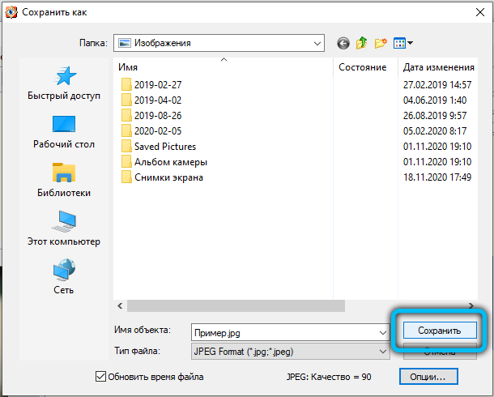Click the Сохранить button
This screenshot has height=397, width=494.
tap(439, 331)
